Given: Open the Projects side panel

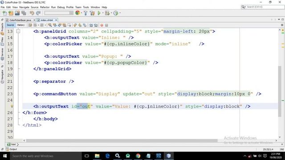Looking at the screenshot, I should click(2, 29).
